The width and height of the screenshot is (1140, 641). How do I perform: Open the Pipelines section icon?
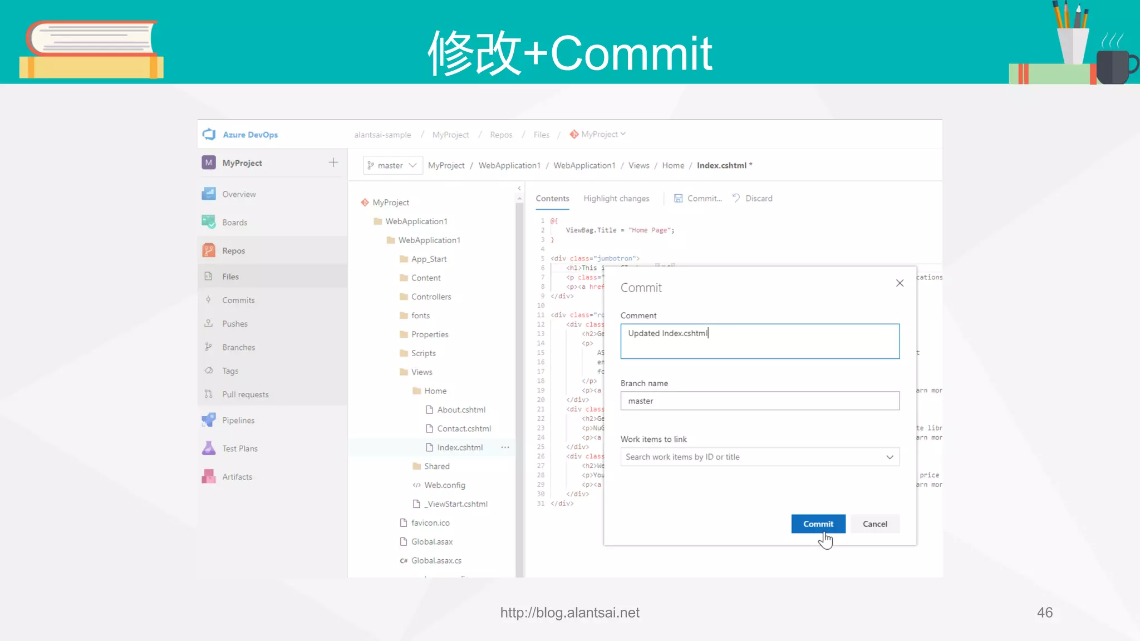click(x=209, y=420)
